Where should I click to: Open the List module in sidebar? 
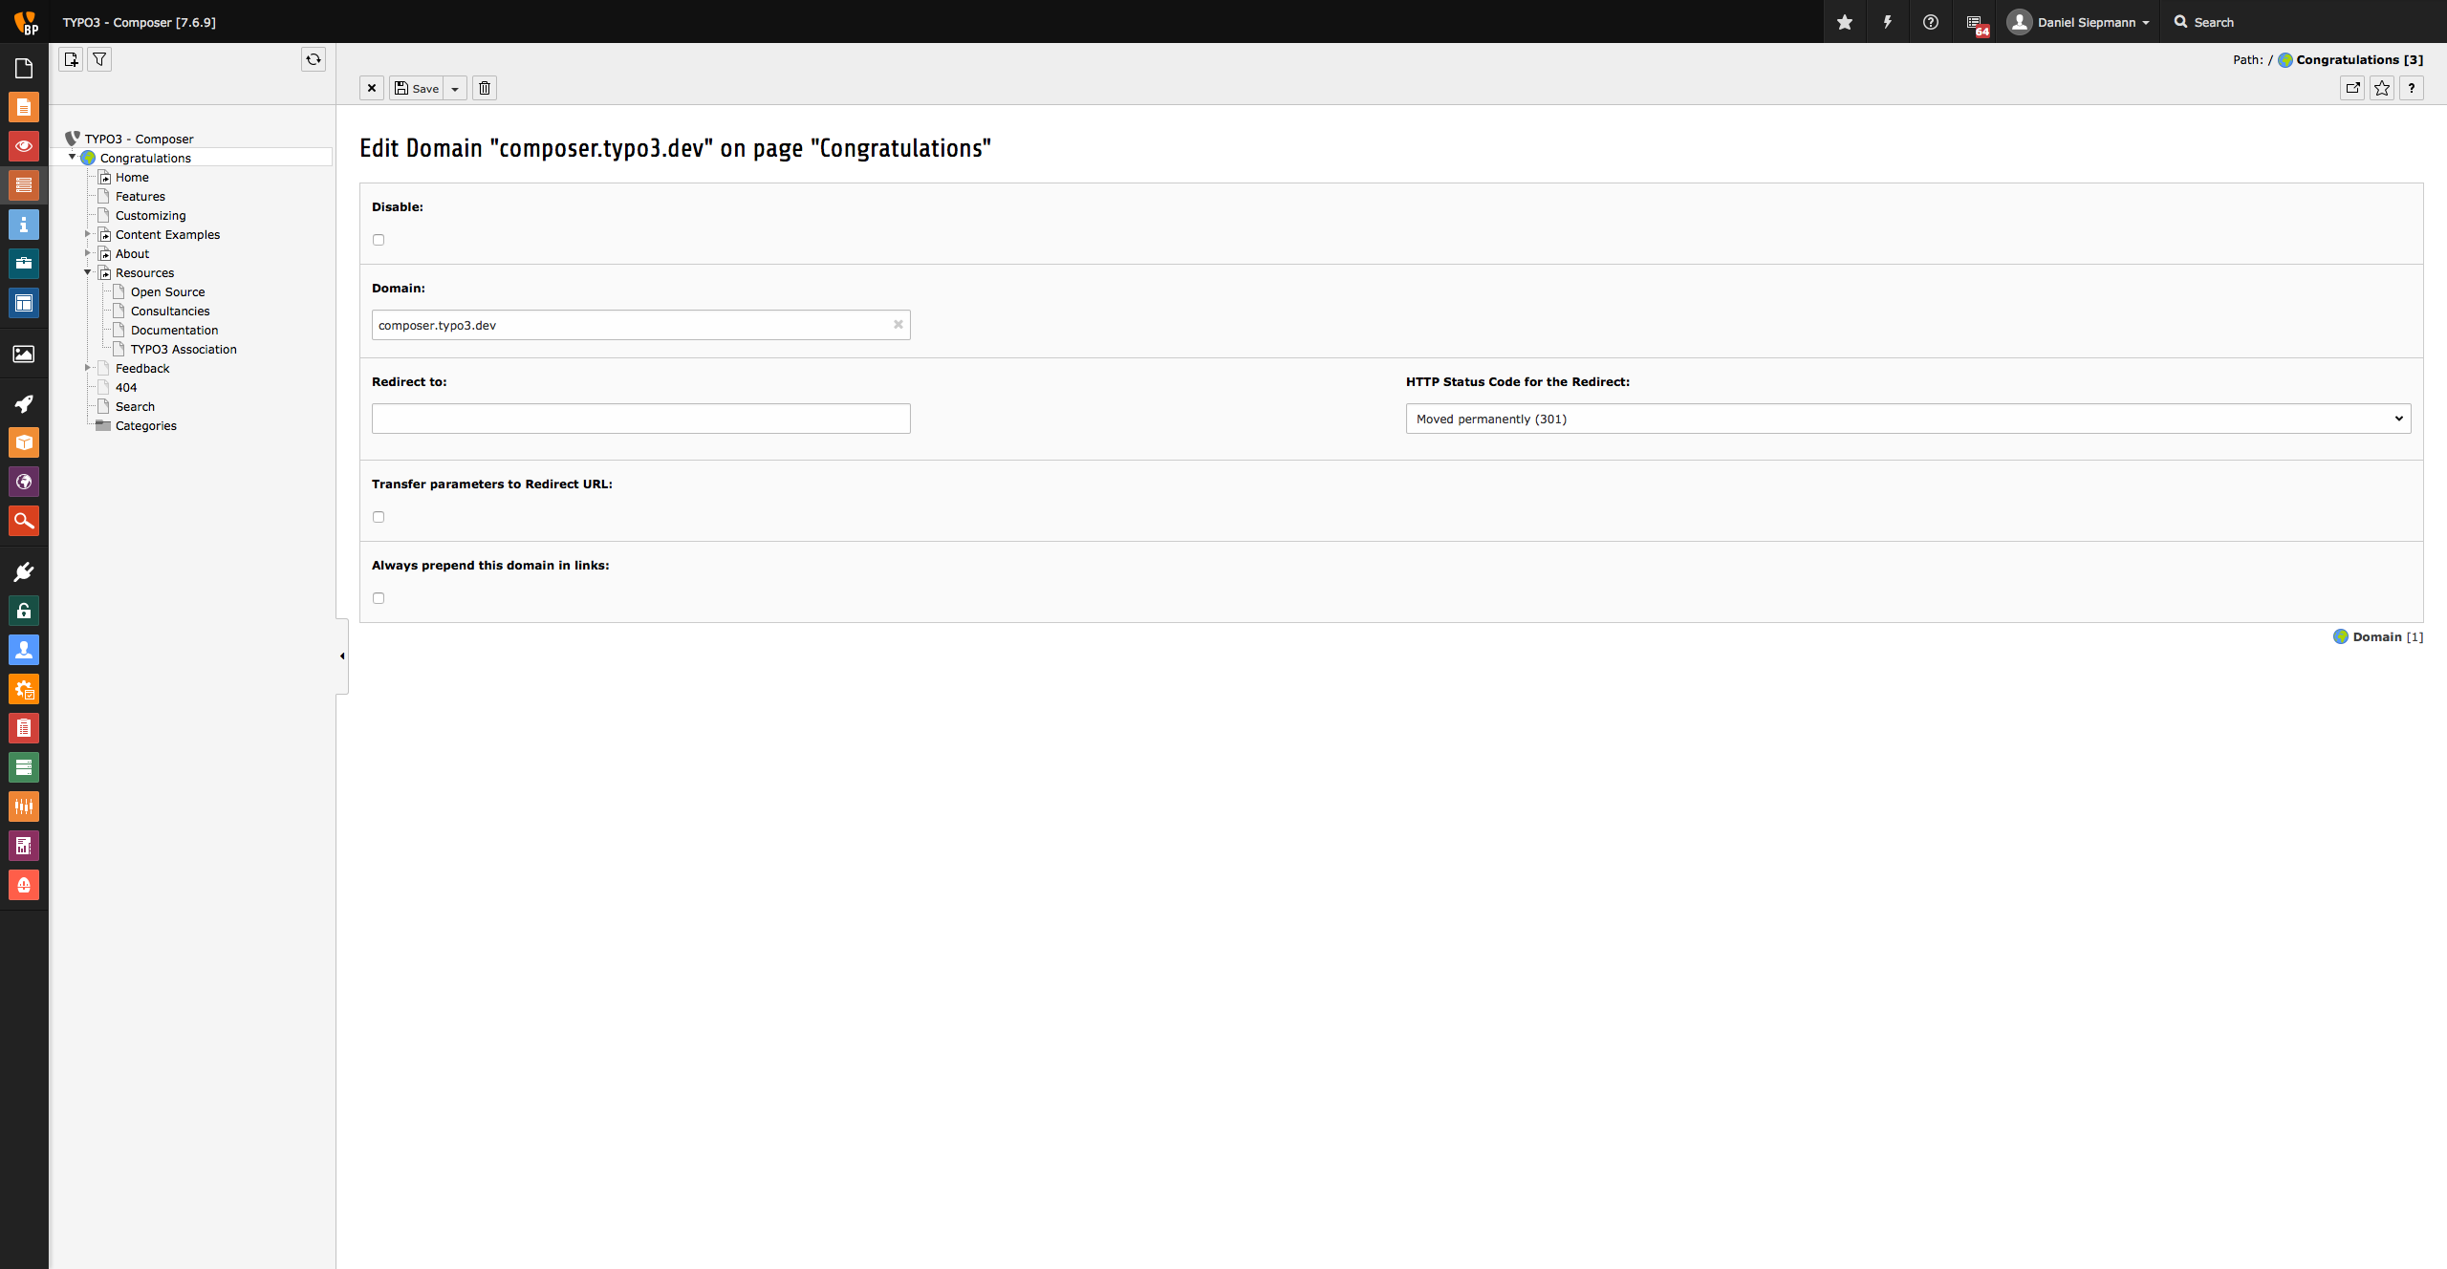[24, 185]
